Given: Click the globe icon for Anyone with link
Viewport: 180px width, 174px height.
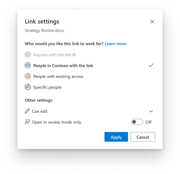Looking at the screenshot, I should [28, 55].
